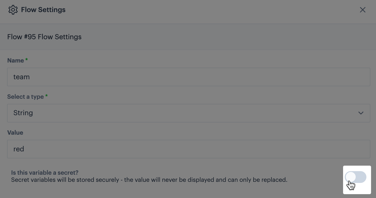Click the 'Flow Settings' header title
376x198 pixels.
pyautogui.click(x=43, y=10)
